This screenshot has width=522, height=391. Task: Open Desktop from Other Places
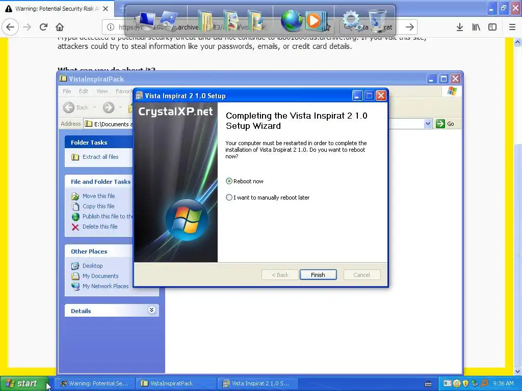(x=93, y=266)
